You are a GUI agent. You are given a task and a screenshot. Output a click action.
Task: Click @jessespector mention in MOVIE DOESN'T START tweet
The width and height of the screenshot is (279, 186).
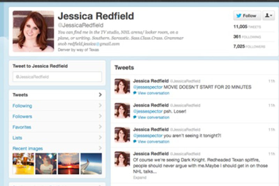click(x=148, y=87)
